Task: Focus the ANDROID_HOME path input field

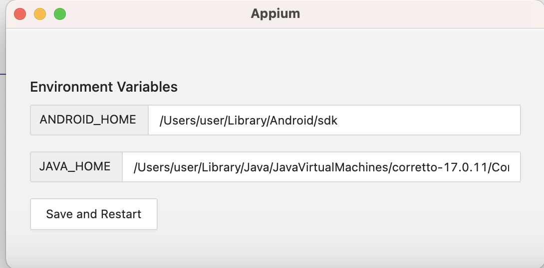Action: coord(334,120)
